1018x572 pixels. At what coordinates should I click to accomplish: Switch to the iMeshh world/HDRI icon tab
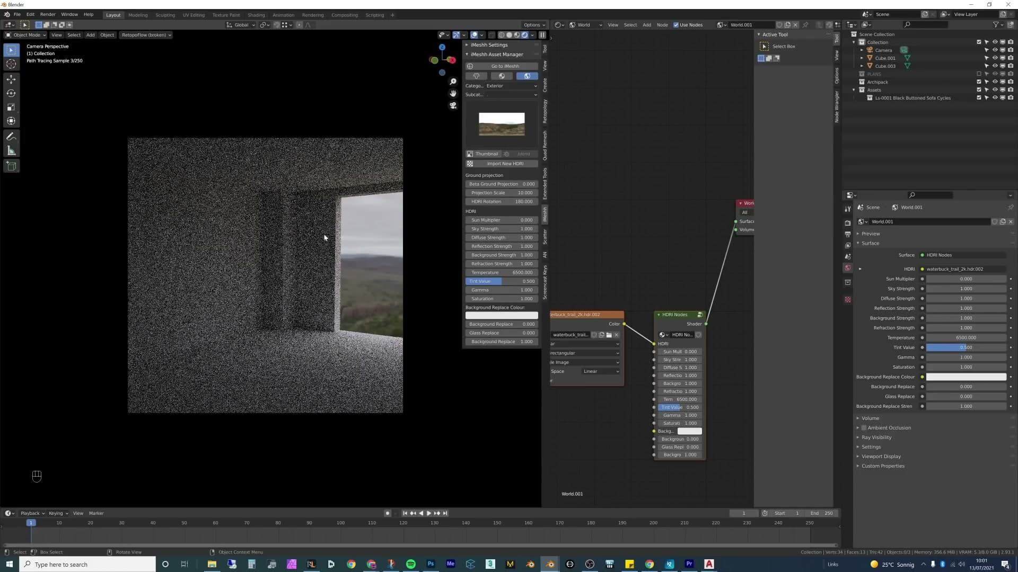pyautogui.click(x=527, y=76)
